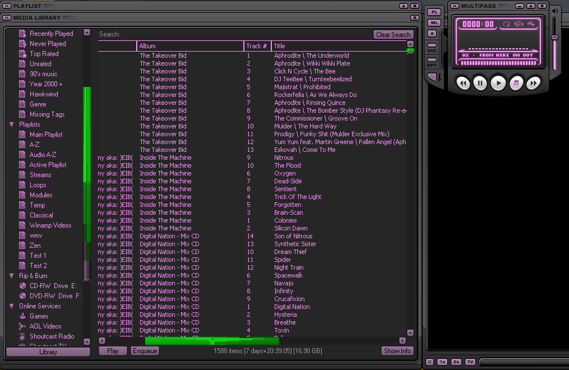This screenshot has width=569, height=370.
Task: Click the Search input field
Action: (246, 34)
